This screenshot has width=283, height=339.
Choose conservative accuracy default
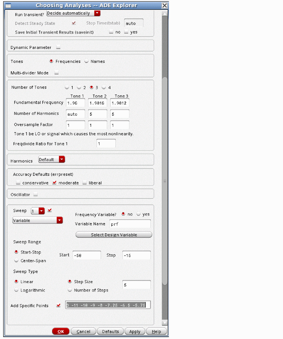[x=18, y=183]
